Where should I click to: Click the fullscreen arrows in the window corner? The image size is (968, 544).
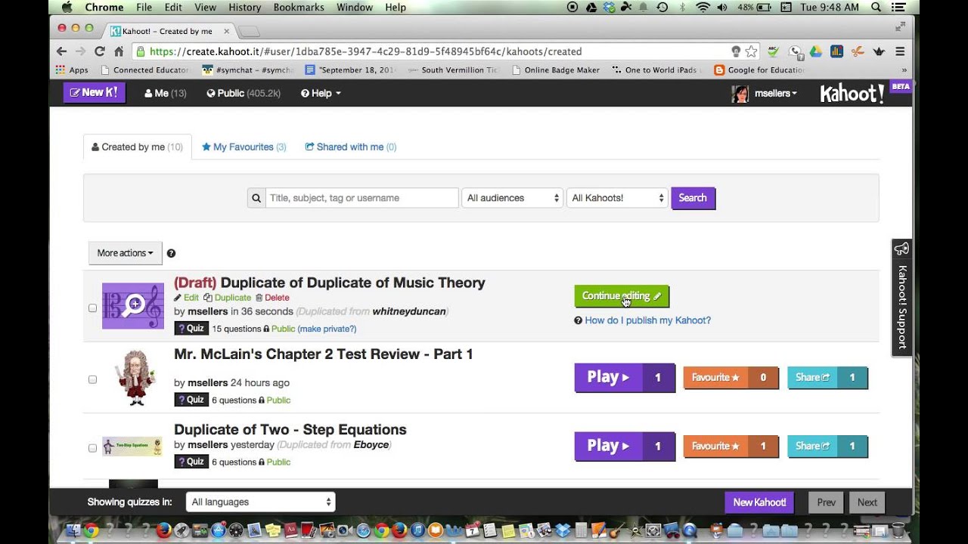900,26
